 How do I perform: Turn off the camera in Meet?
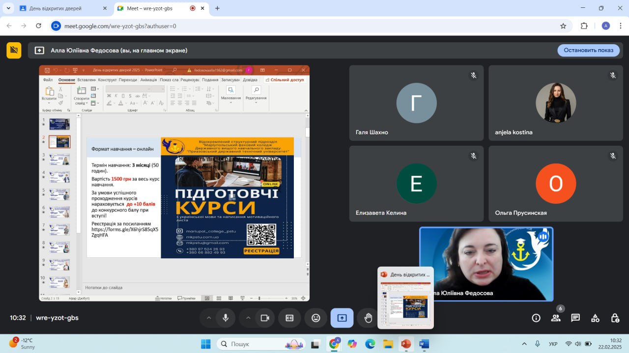pyautogui.click(x=265, y=318)
